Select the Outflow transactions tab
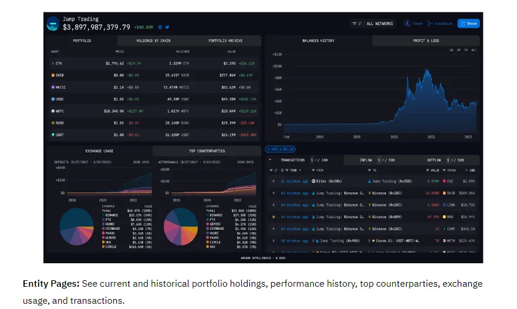 434,160
